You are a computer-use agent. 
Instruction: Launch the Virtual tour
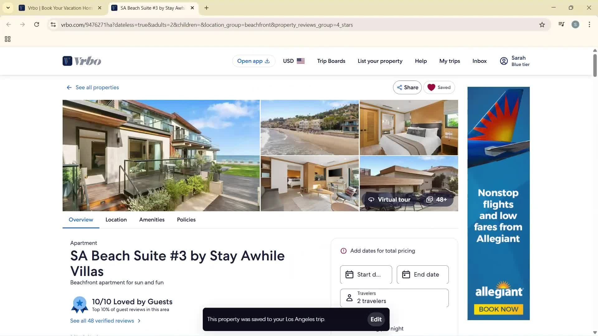[389, 199]
